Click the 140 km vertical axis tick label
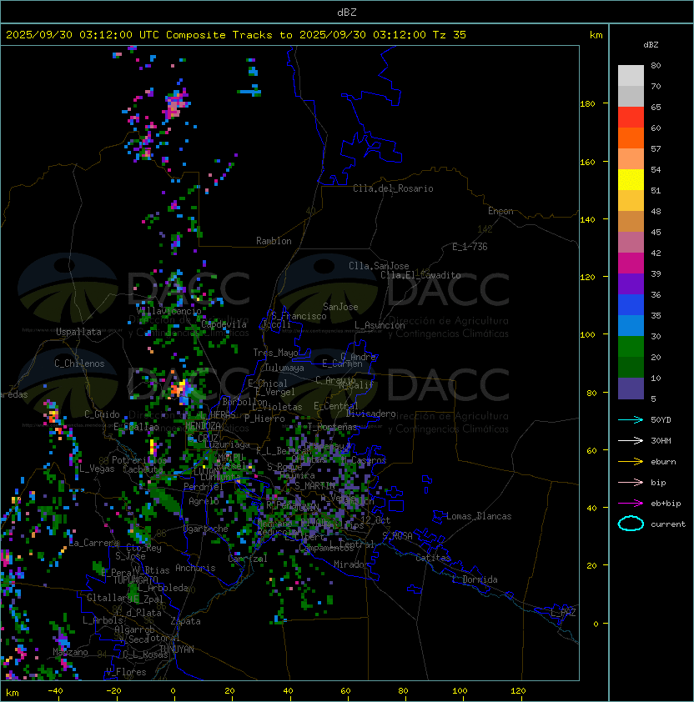This screenshot has height=702, width=694. (x=587, y=219)
